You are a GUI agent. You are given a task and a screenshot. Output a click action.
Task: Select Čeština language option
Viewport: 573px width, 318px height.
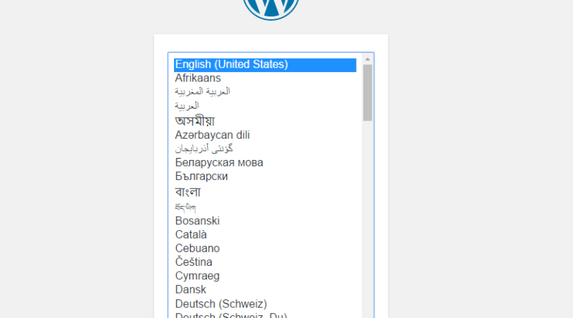coord(193,262)
